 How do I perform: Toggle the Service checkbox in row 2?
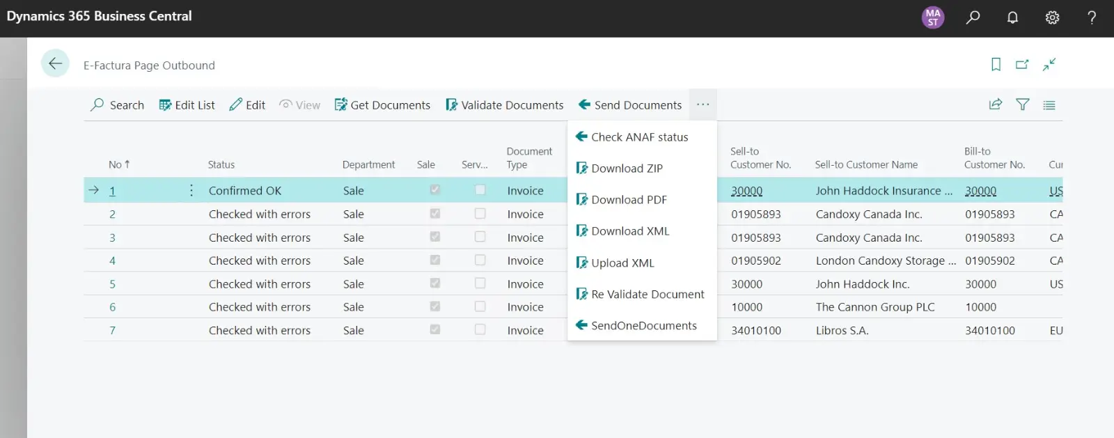point(480,213)
